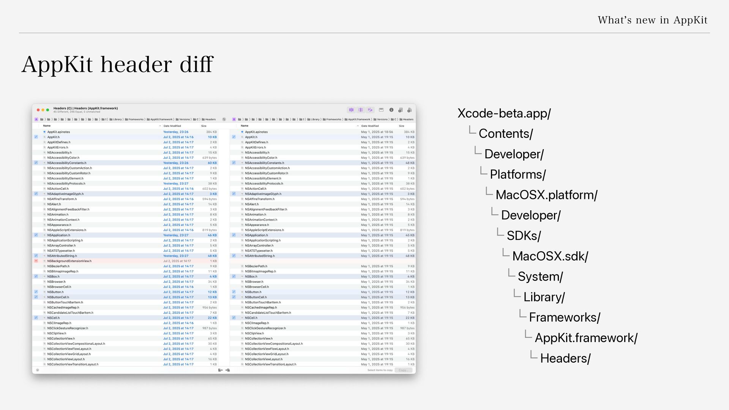Click AppKit.framework in the left path bar
The image size is (729, 410).
click(x=159, y=120)
